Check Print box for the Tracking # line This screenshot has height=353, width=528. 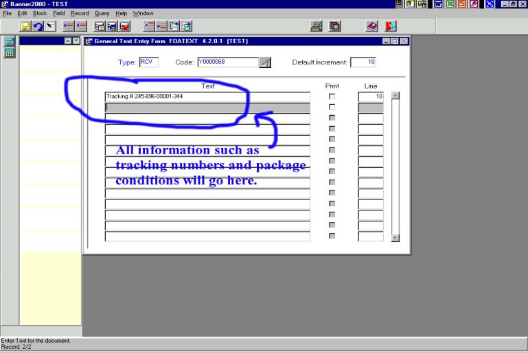[332, 97]
